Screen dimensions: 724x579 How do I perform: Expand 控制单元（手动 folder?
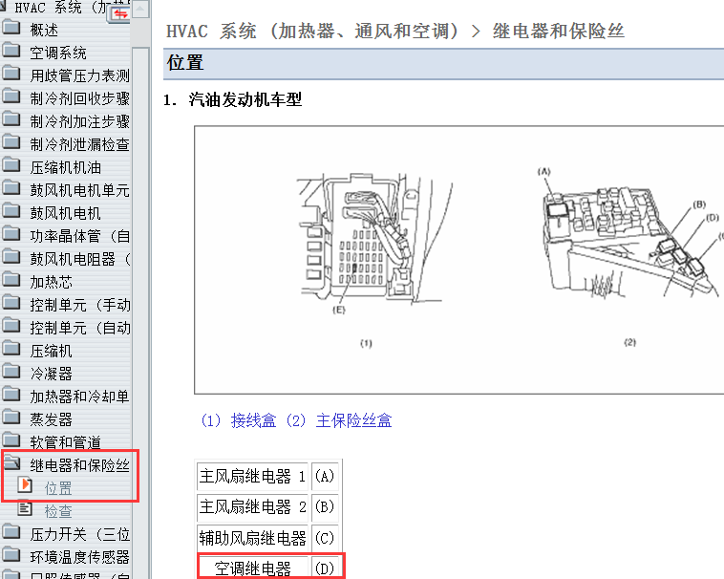[79, 305]
